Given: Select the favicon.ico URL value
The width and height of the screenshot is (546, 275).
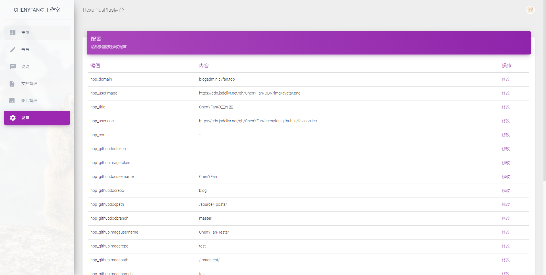Looking at the screenshot, I should pos(258,121).
